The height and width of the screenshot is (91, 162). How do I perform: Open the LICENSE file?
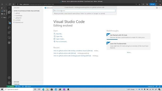click(x=18, y=20)
